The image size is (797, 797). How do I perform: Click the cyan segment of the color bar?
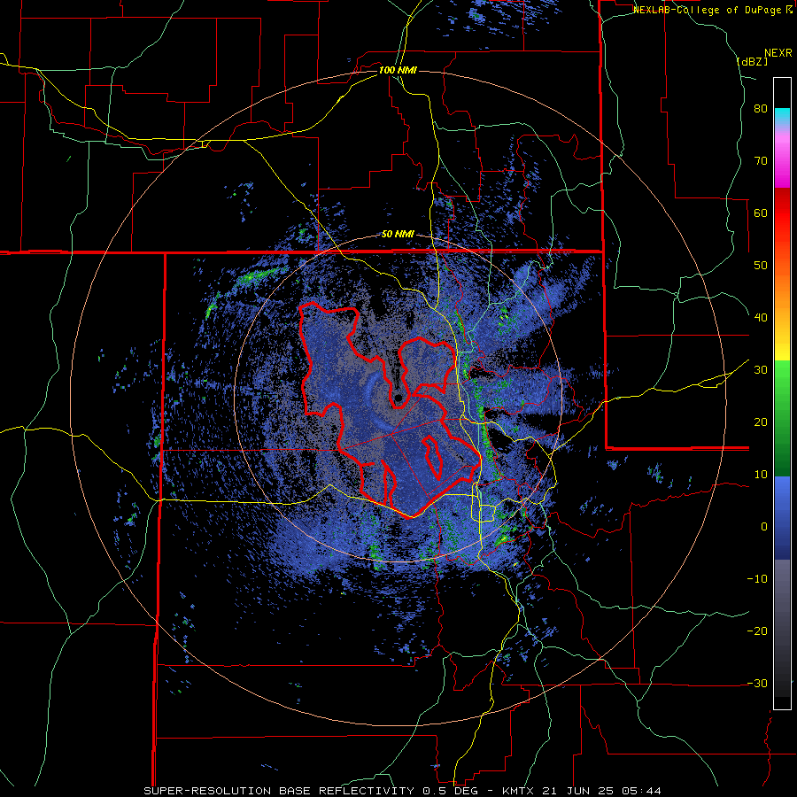click(782, 115)
